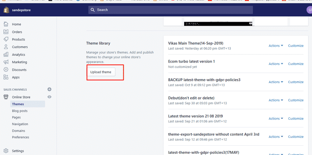The image size is (312, 155).
Task: Click the Ecom turbo latest version 1 title
Action: pyautogui.click(x=191, y=61)
